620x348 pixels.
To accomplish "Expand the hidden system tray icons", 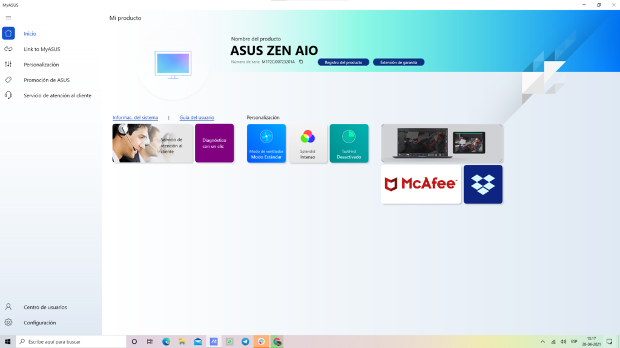I will (542, 341).
